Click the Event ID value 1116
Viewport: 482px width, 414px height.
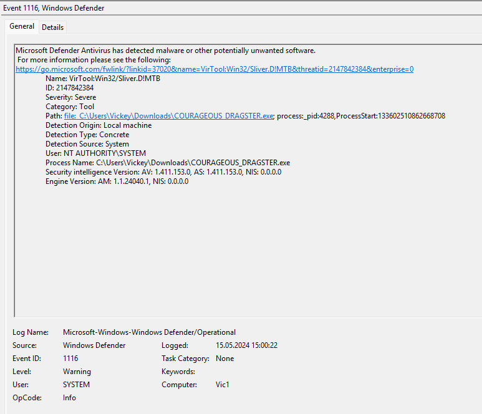click(70, 359)
